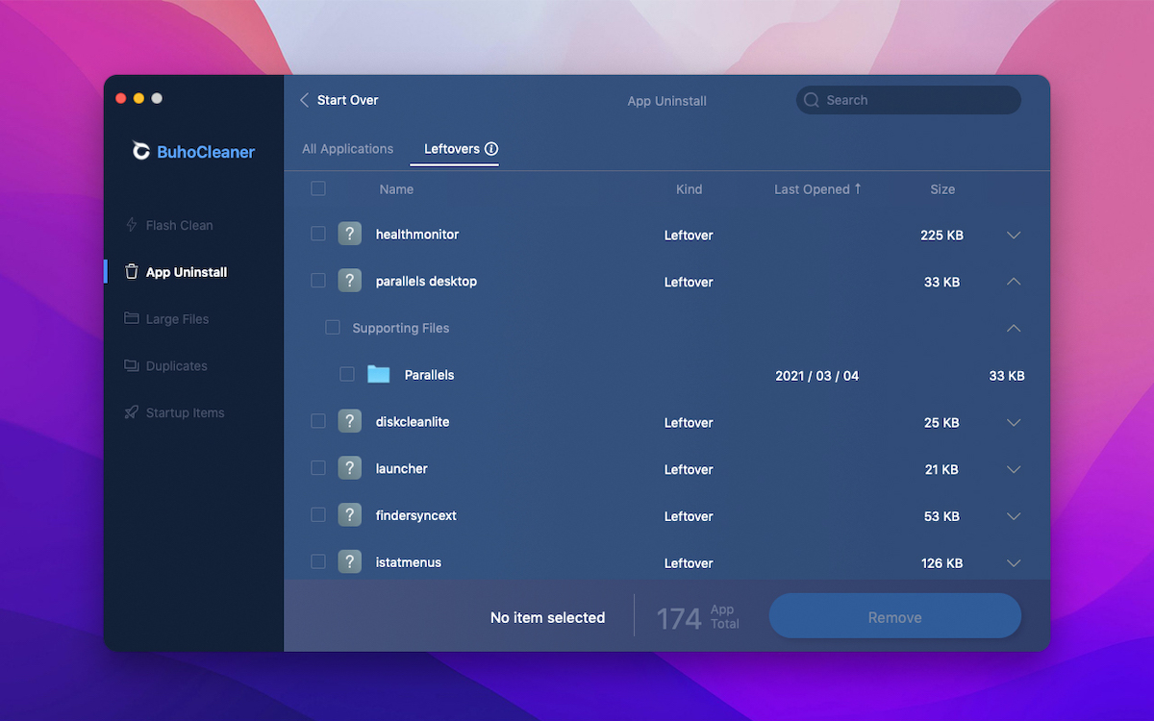
Task: Click the Flash Clean lightning icon
Action: point(132,225)
